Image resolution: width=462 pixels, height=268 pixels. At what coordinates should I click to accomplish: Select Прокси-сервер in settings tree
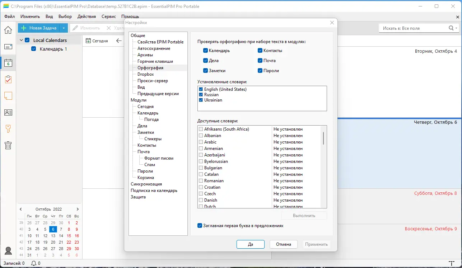153,81
